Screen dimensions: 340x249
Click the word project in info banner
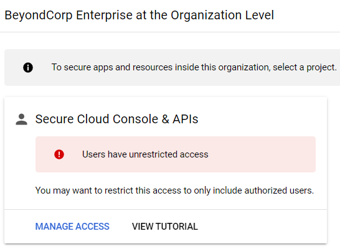point(321,67)
